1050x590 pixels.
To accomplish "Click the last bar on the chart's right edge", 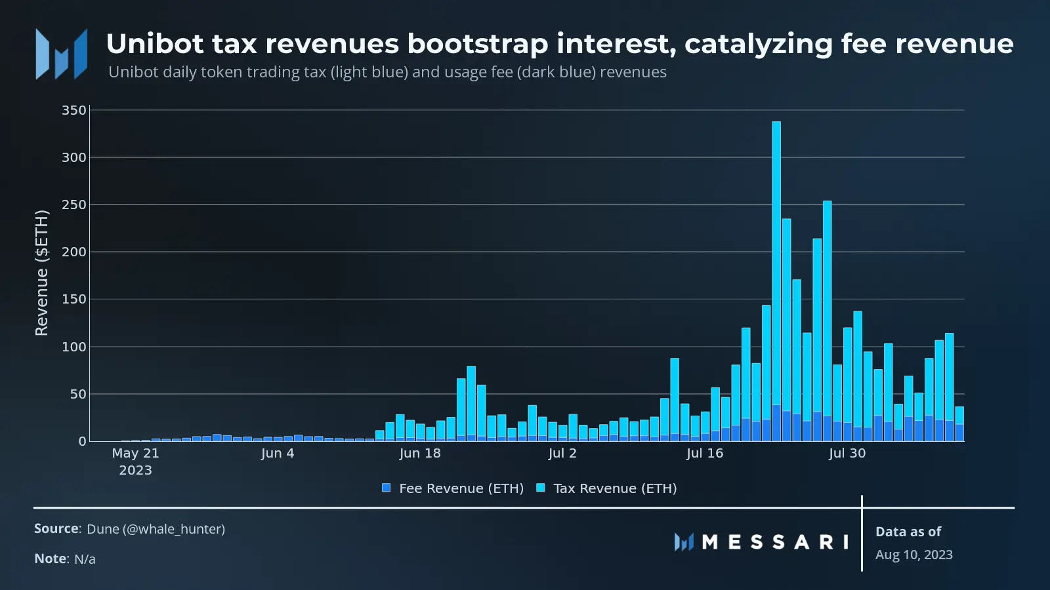I will click(x=959, y=424).
